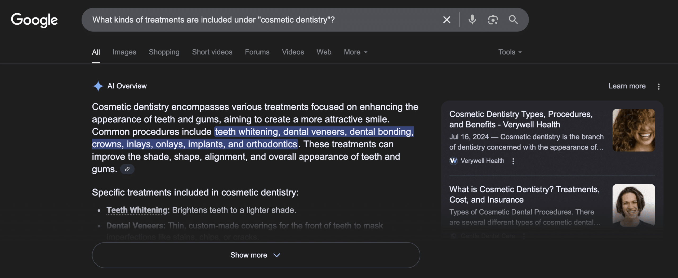The height and width of the screenshot is (278, 678).
Task: Click the magnifying glass search button
Action: [513, 20]
